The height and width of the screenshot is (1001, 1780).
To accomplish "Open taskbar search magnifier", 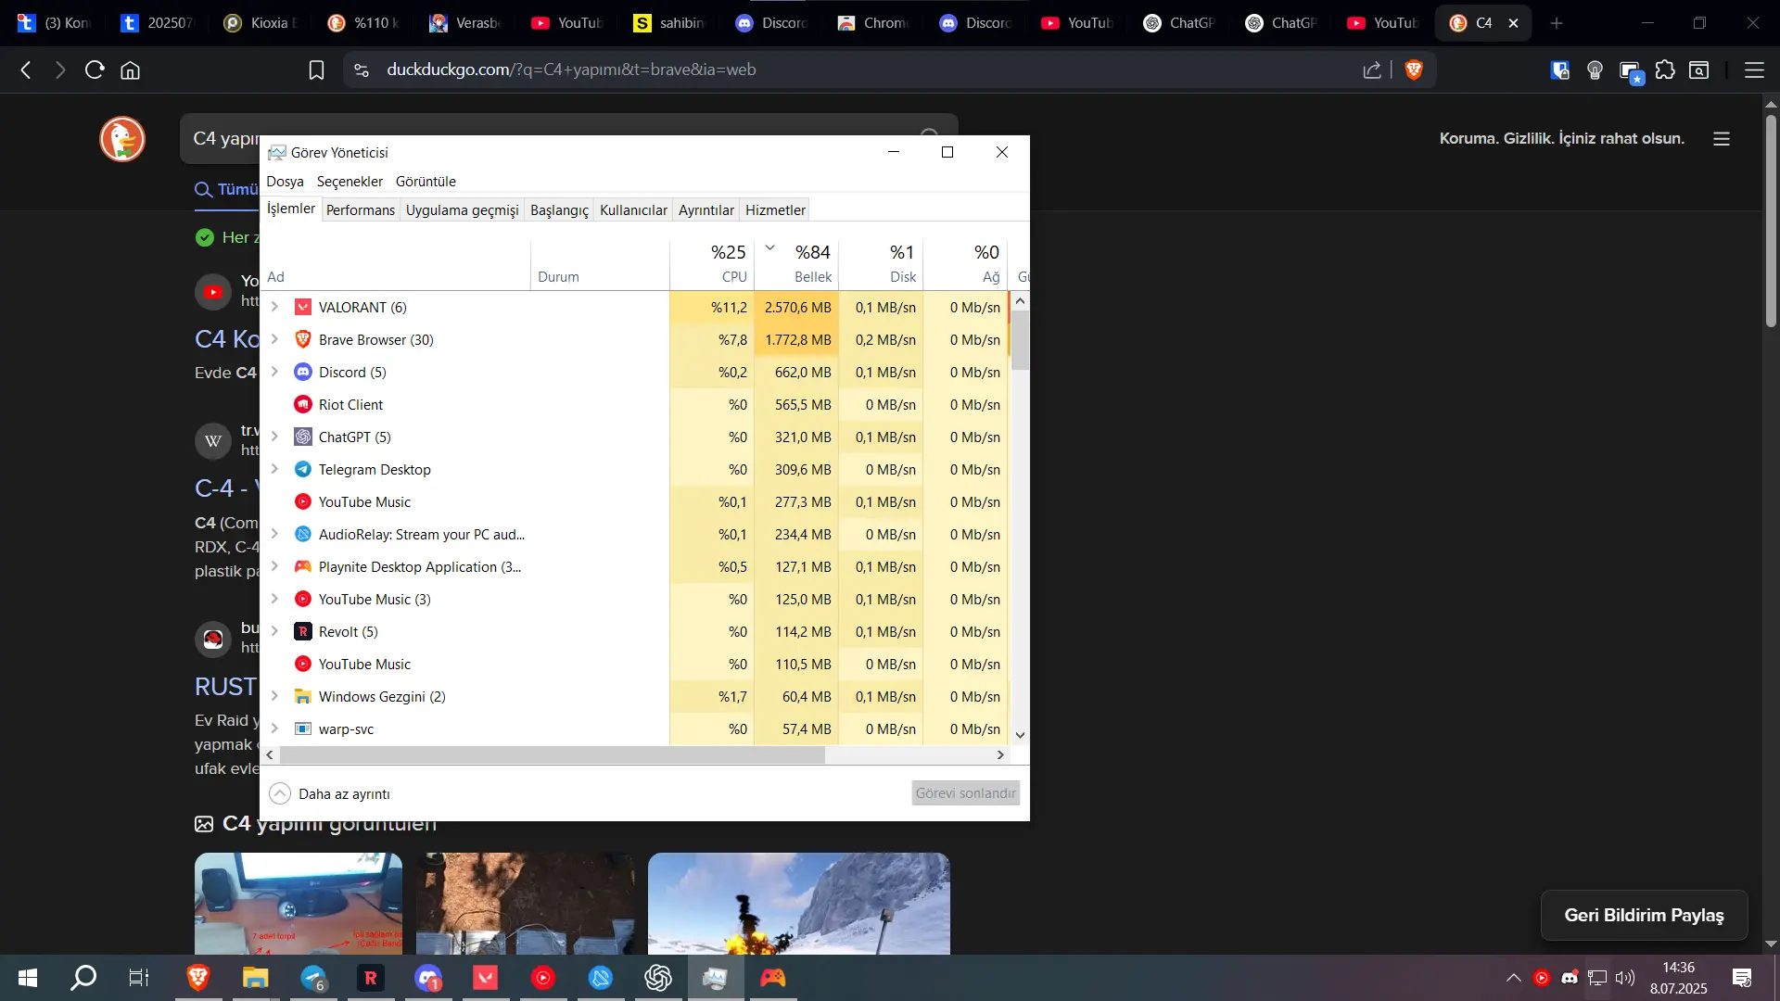I will [x=83, y=978].
